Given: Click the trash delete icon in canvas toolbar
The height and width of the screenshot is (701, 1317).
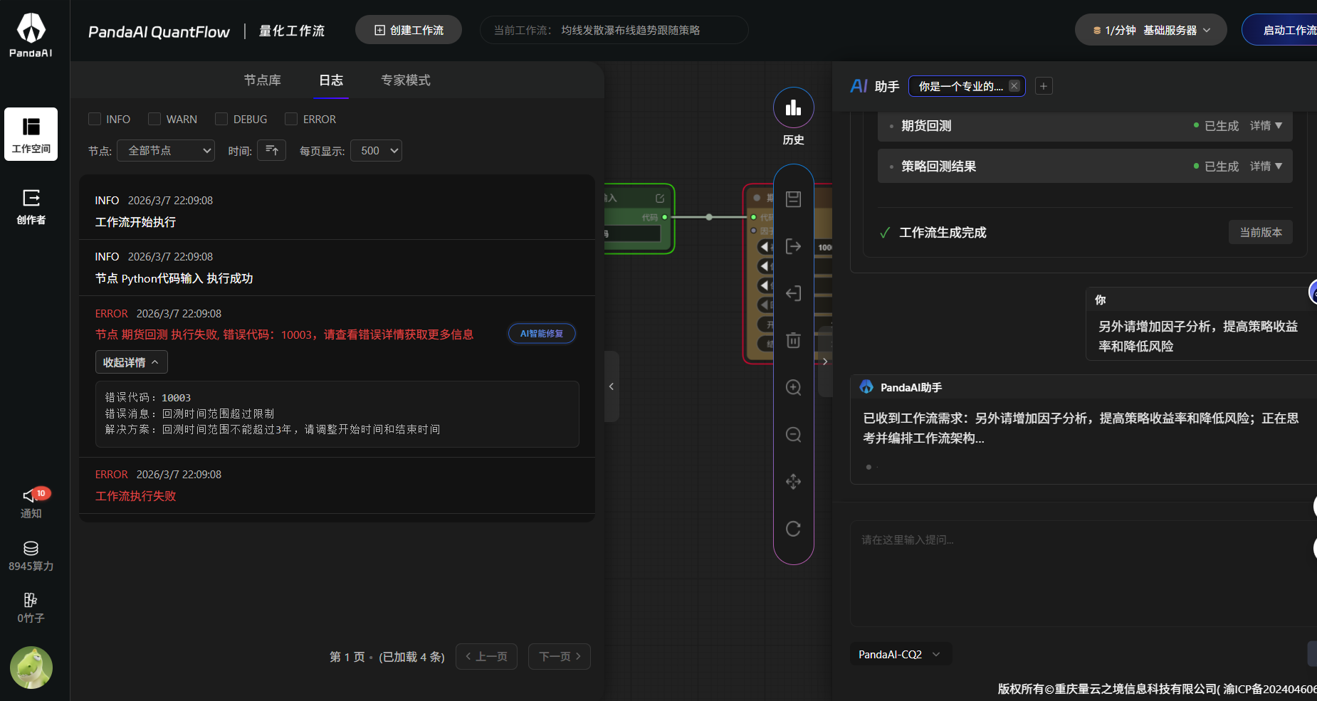Looking at the screenshot, I should tap(793, 340).
